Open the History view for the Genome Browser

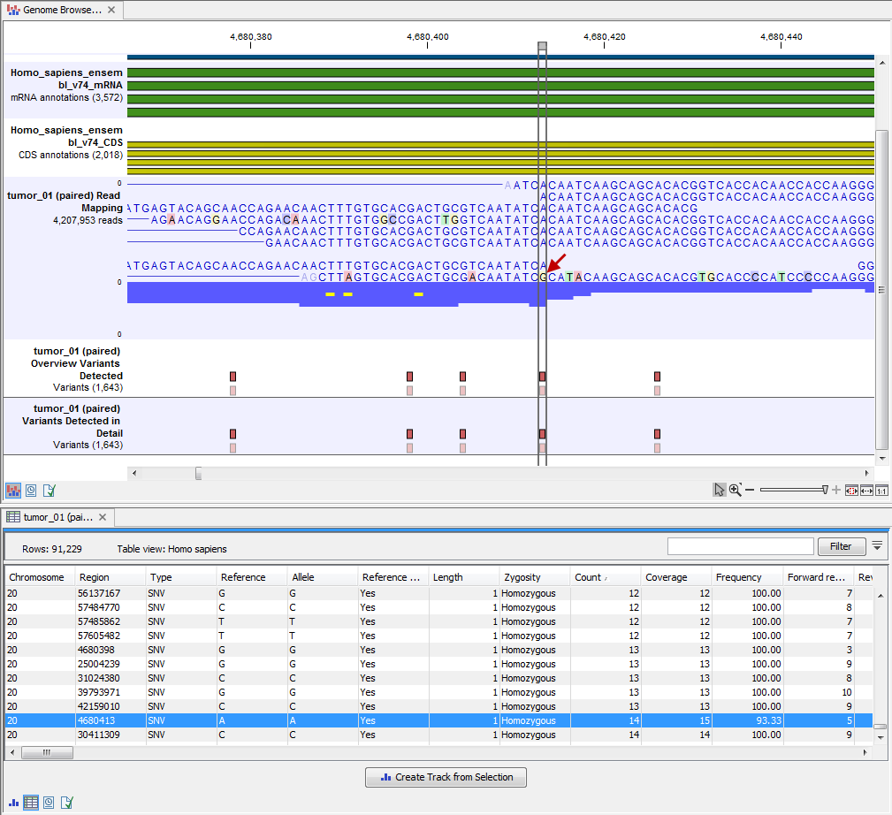(x=31, y=491)
